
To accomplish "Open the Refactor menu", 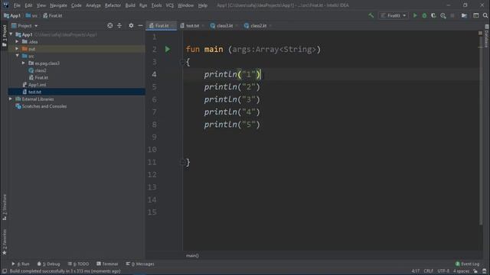I will pos(113,5).
